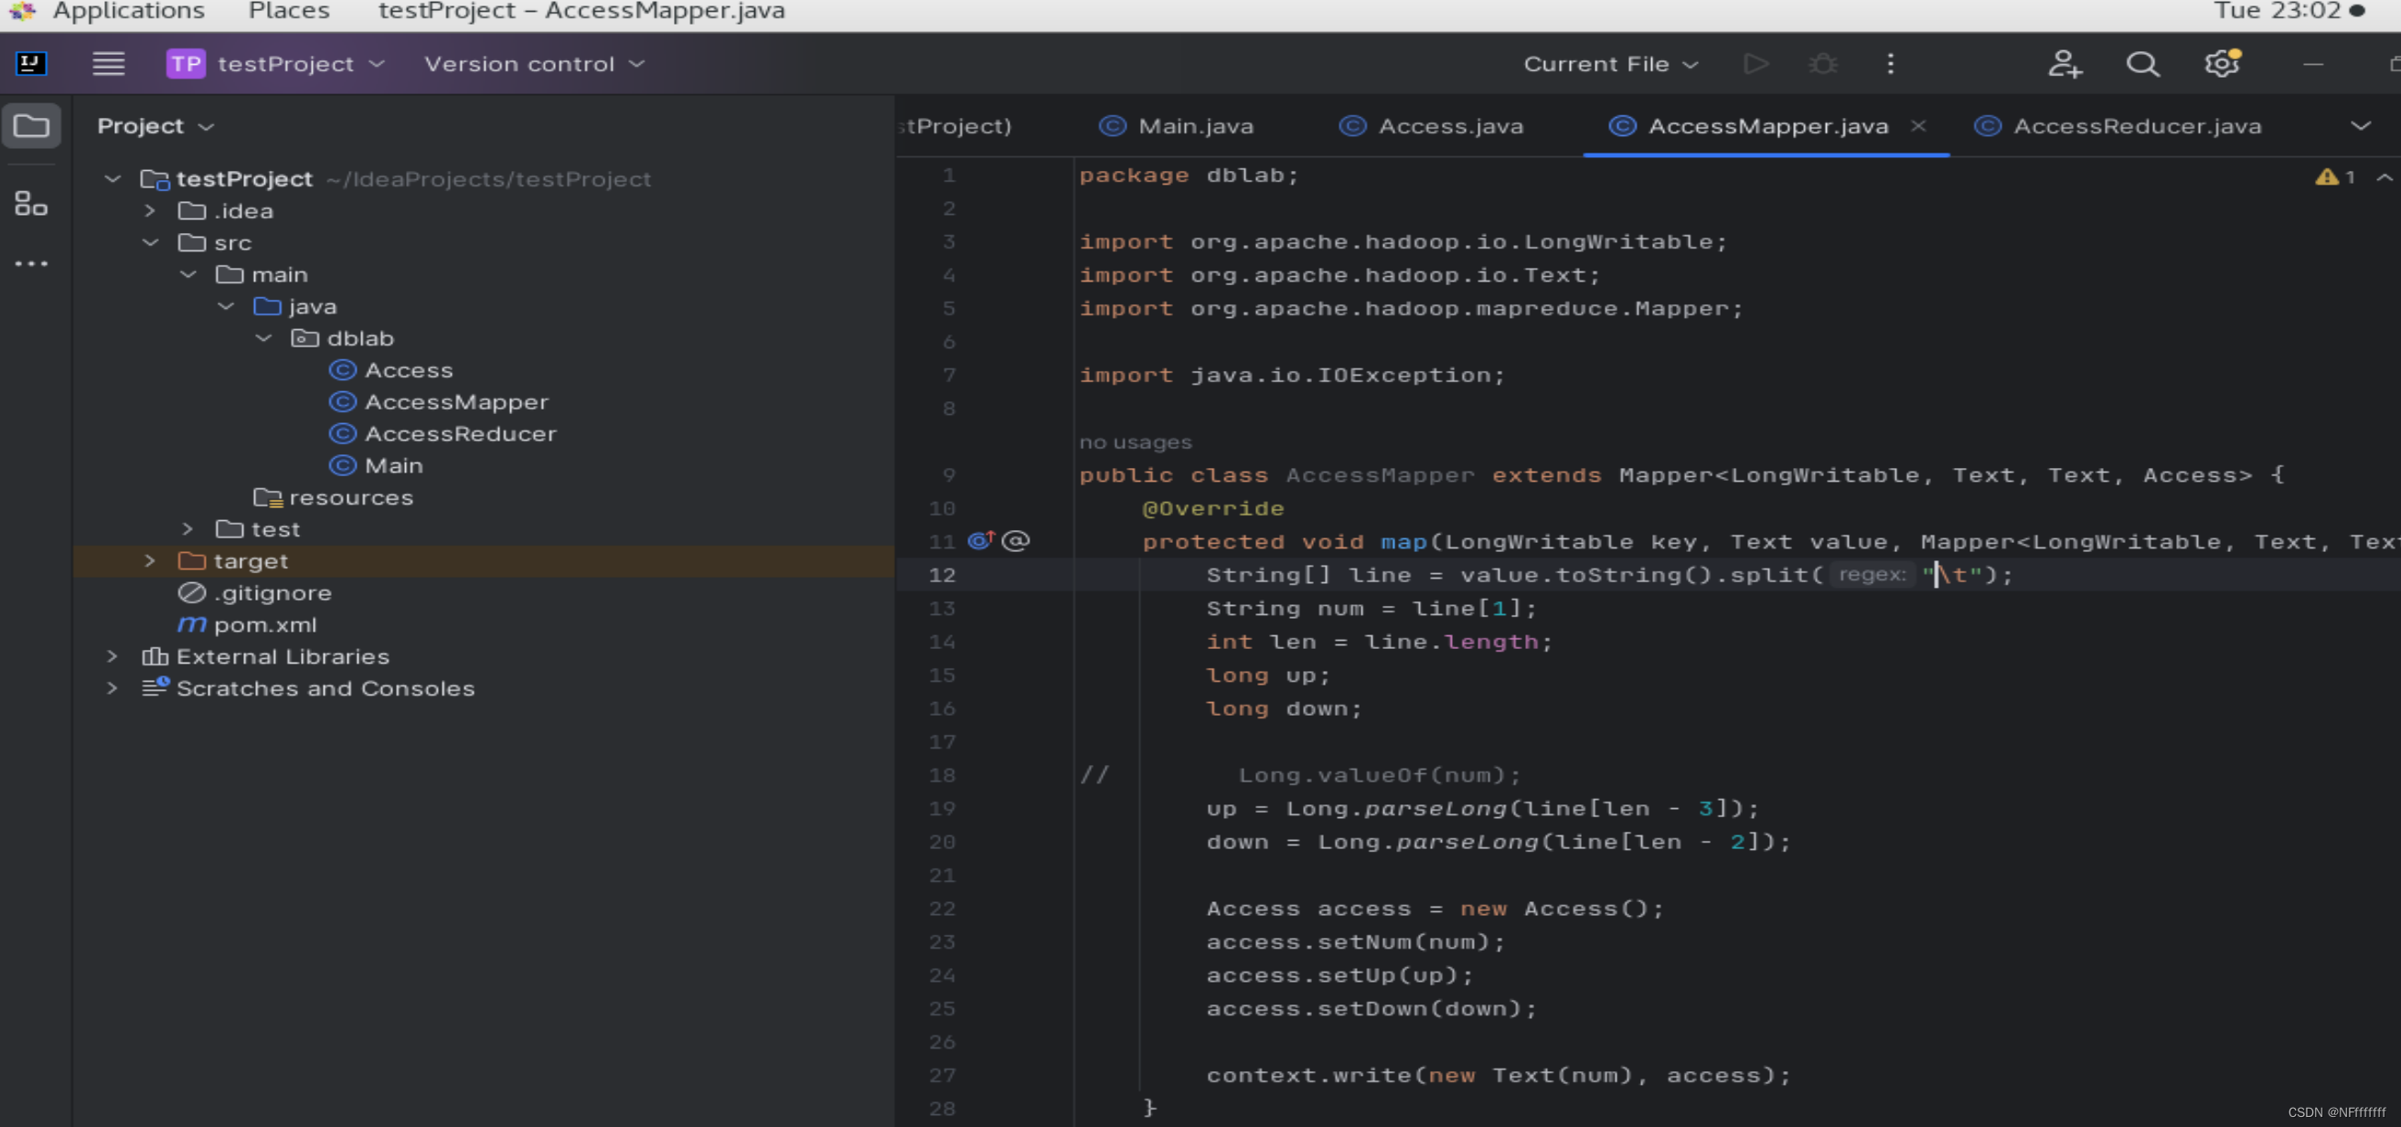The width and height of the screenshot is (2401, 1127).
Task: Run the current file
Action: coord(1756,63)
